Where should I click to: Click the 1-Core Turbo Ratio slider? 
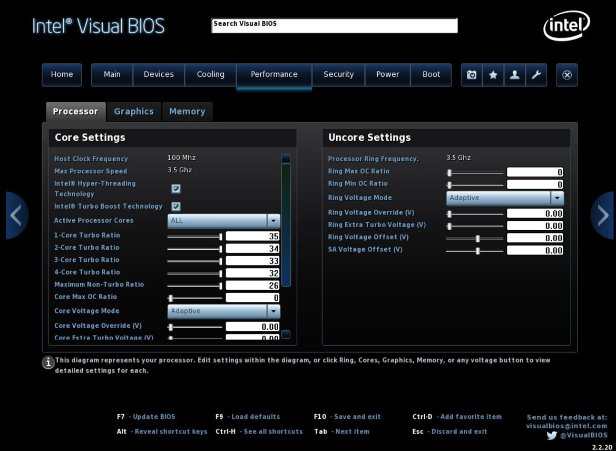point(195,237)
